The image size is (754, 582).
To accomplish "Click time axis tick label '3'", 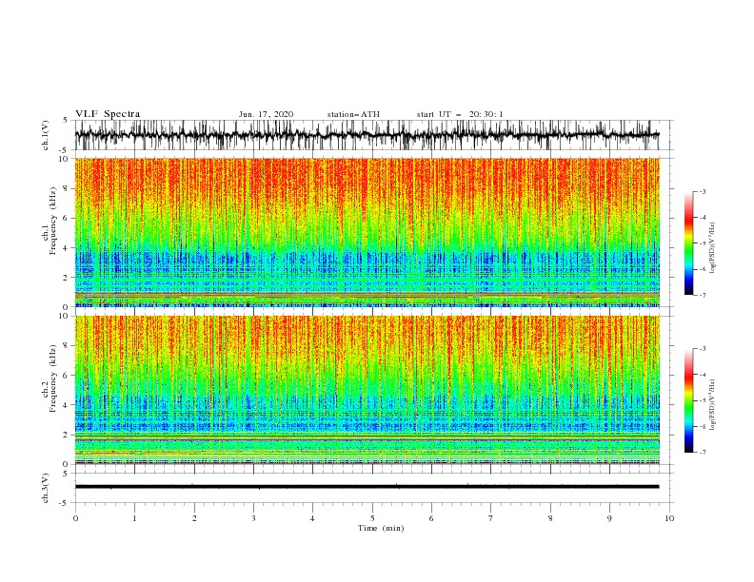I will 253,518.
